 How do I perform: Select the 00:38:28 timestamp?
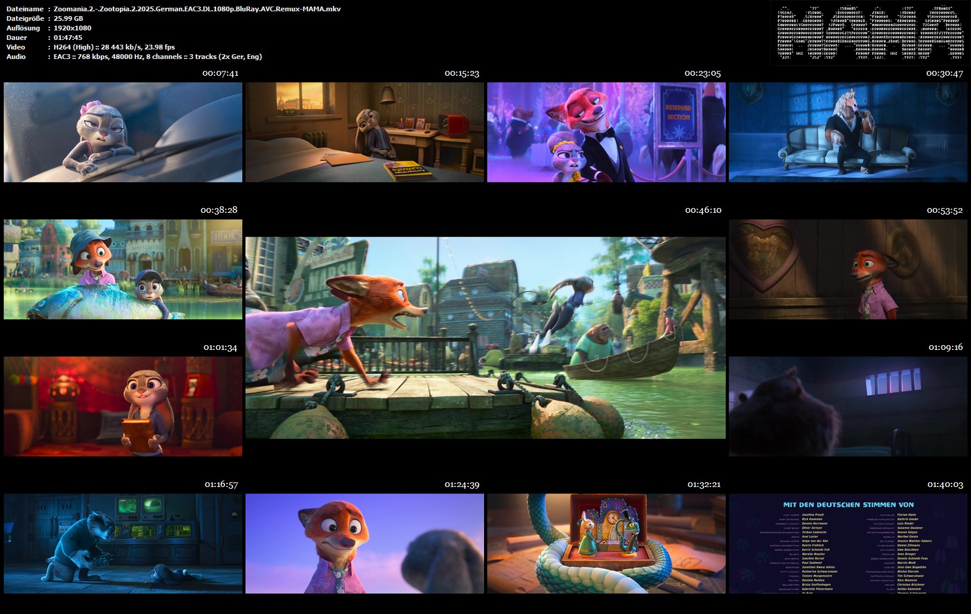[219, 210]
